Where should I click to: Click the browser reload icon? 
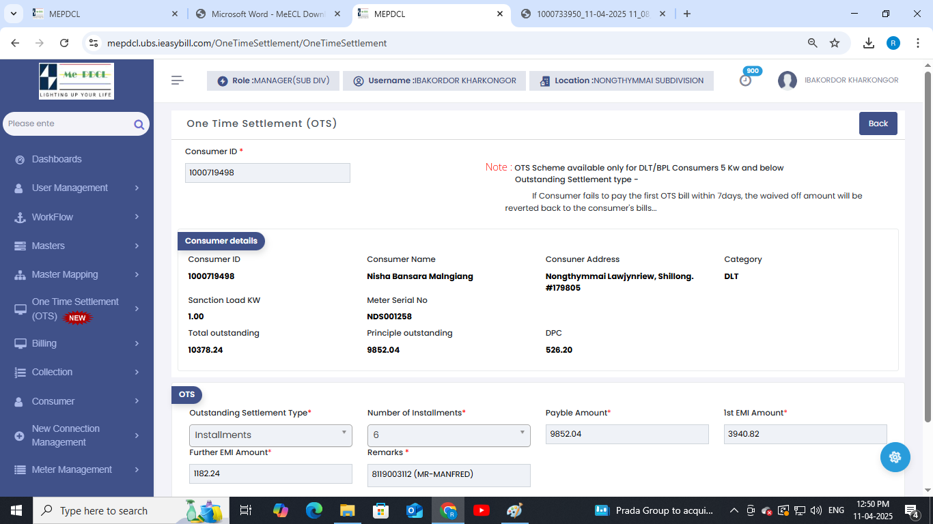64,43
